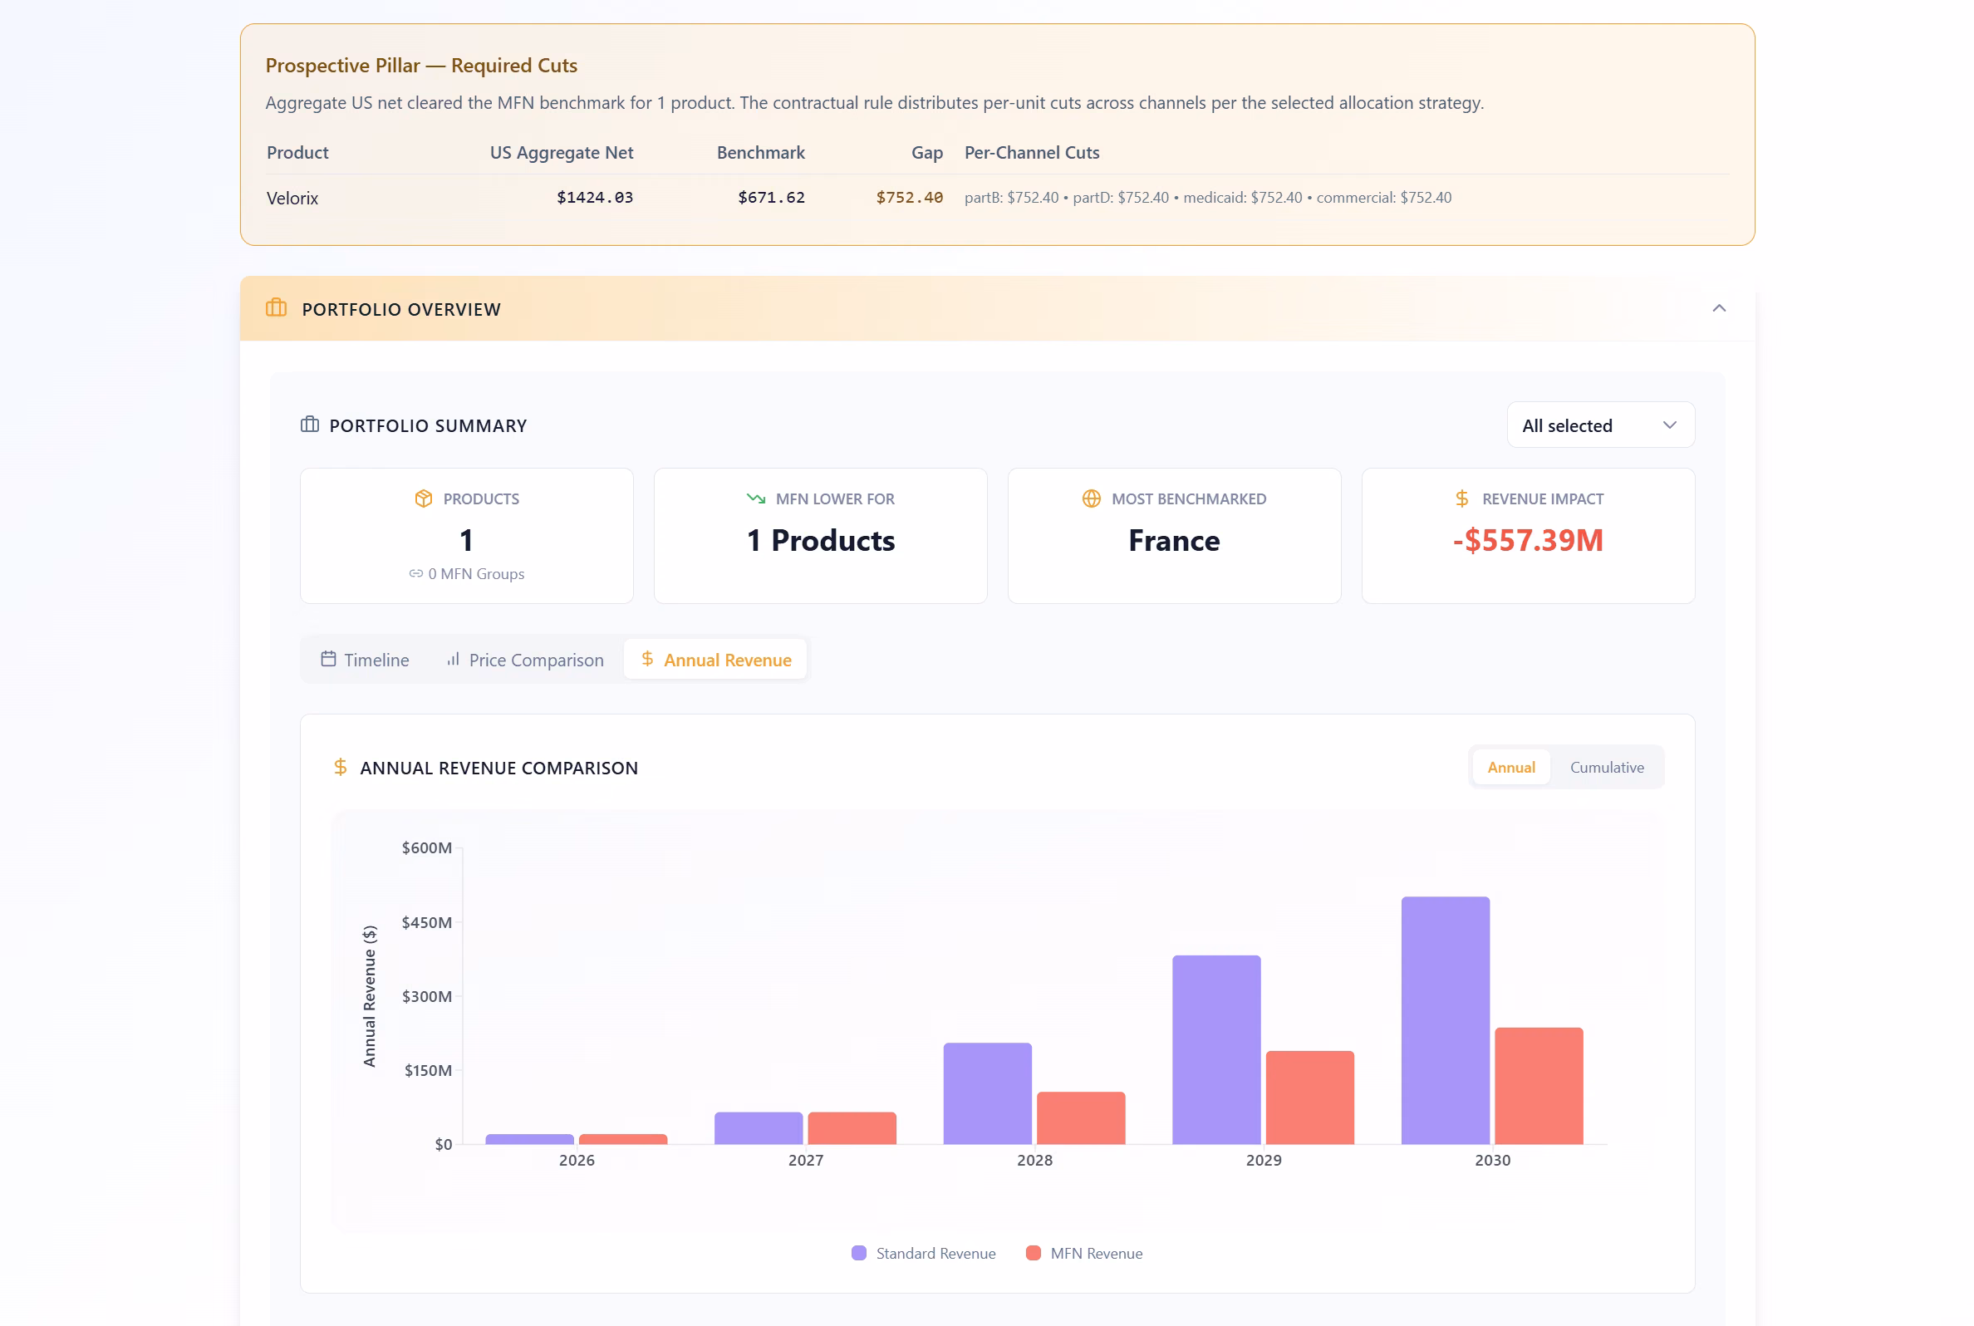Click the Products box icon
Image resolution: width=1974 pixels, height=1326 pixels.
(424, 499)
